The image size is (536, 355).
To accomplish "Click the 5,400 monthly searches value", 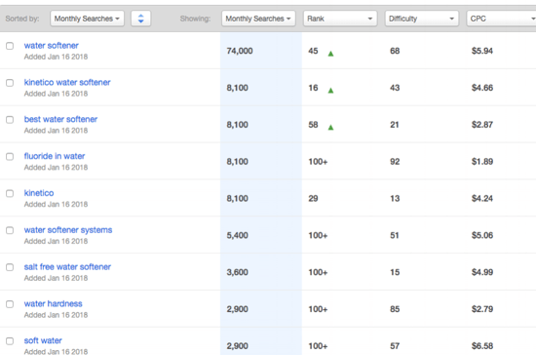I will [x=237, y=236].
